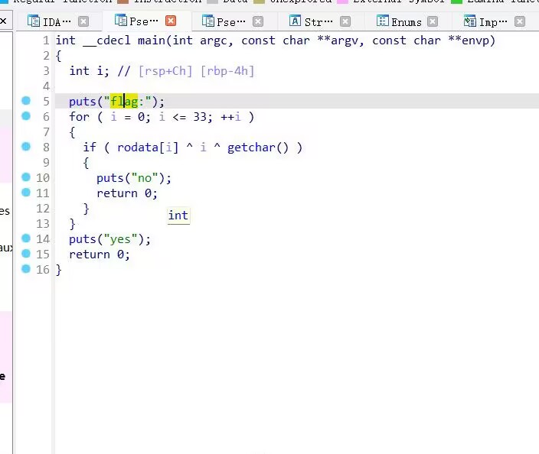Click the Imports tab icon
The width and height of the screenshot is (539, 454).
tap(469, 21)
